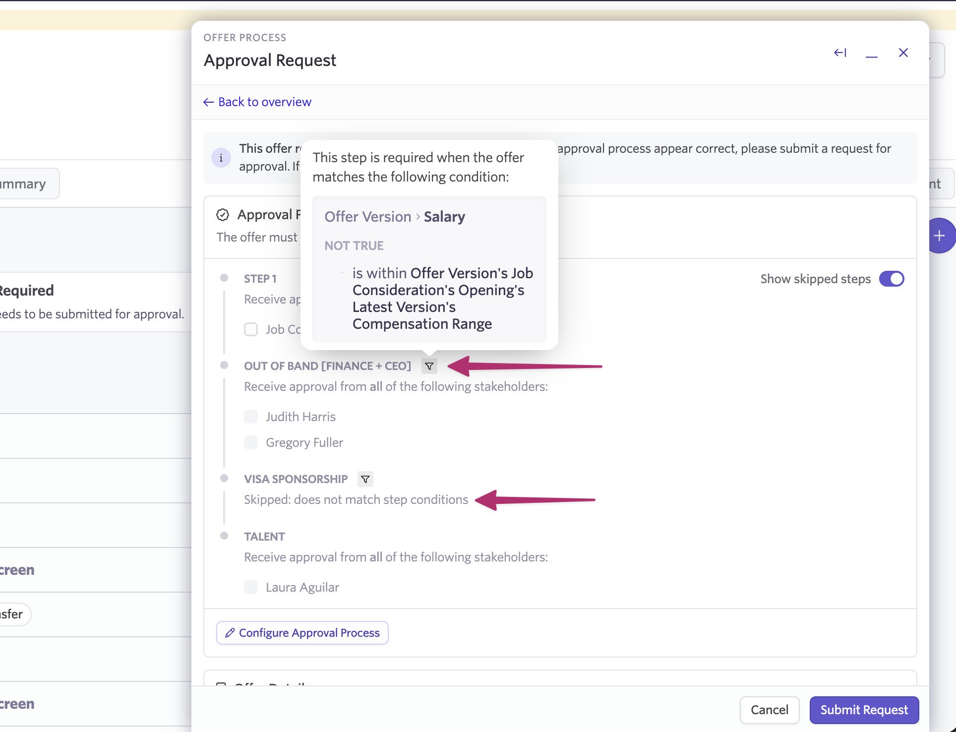Image resolution: width=956 pixels, height=732 pixels.
Task: Check the Judith Harris checkbox
Action: coord(251,417)
